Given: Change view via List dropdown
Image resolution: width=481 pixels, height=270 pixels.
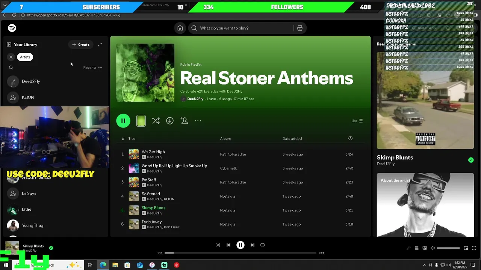Looking at the screenshot, I should (357, 121).
